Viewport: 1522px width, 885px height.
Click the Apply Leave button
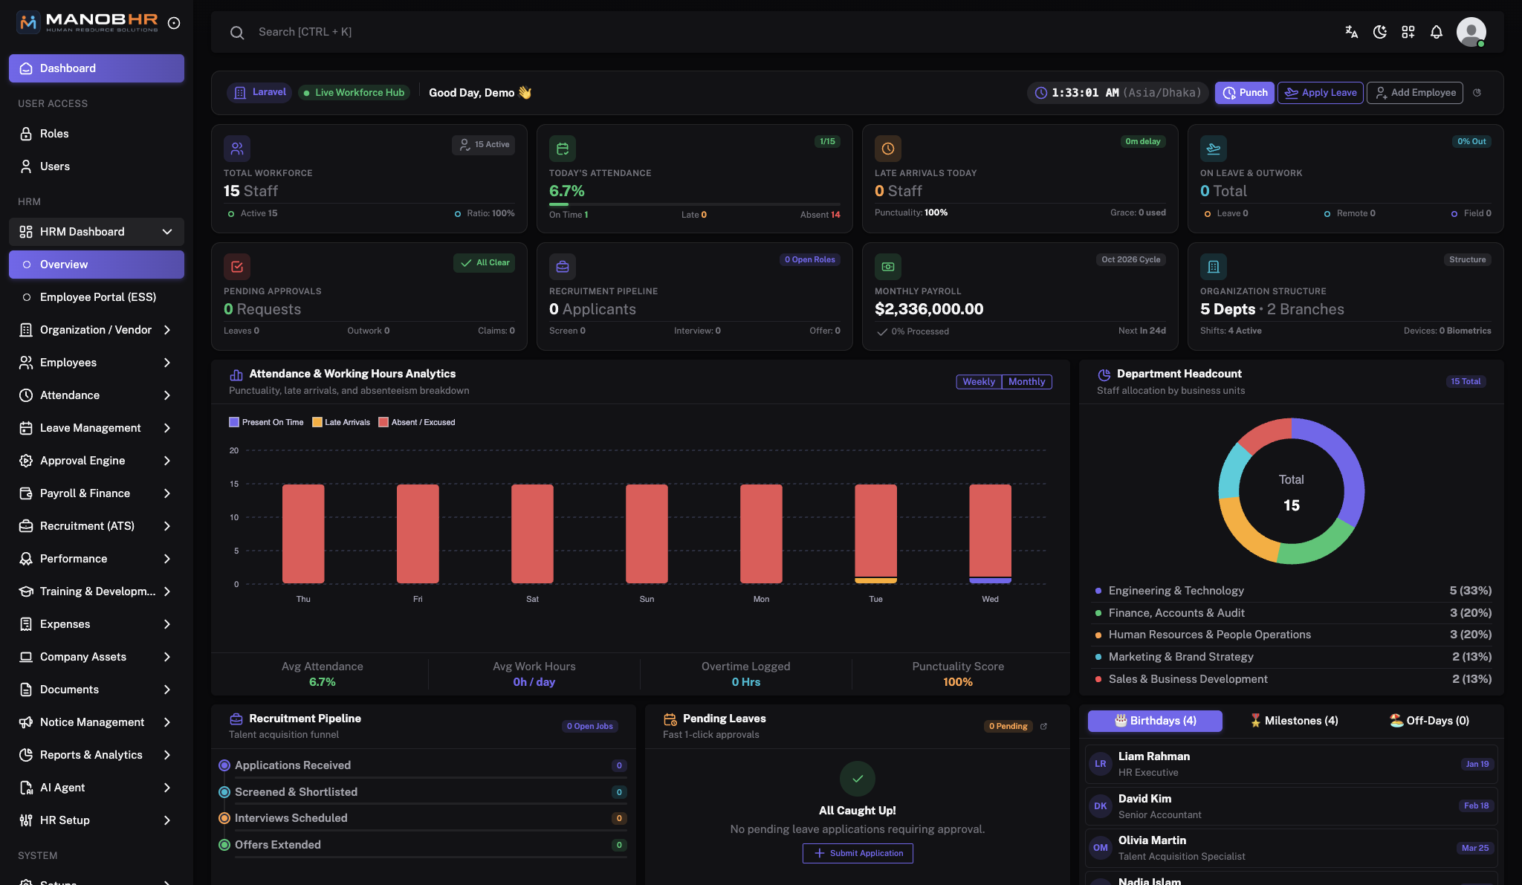(x=1321, y=93)
